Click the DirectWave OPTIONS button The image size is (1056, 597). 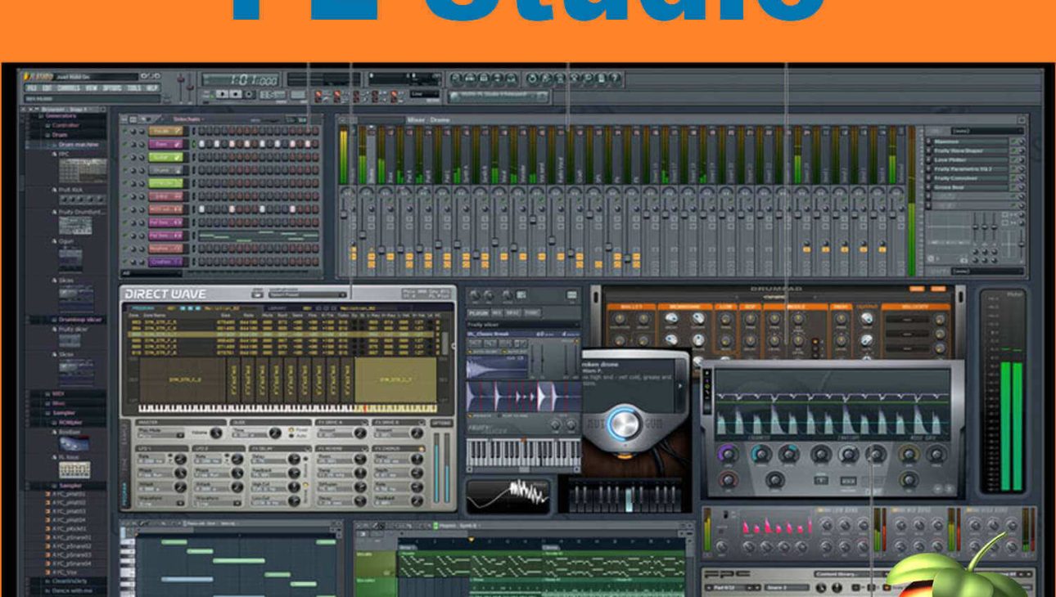click(441, 423)
